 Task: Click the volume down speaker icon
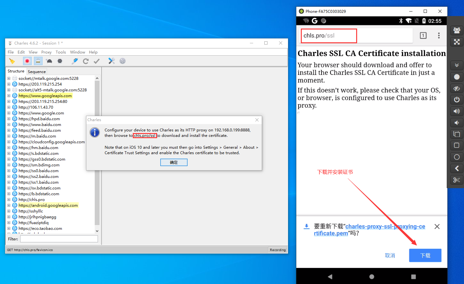(x=457, y=123)
